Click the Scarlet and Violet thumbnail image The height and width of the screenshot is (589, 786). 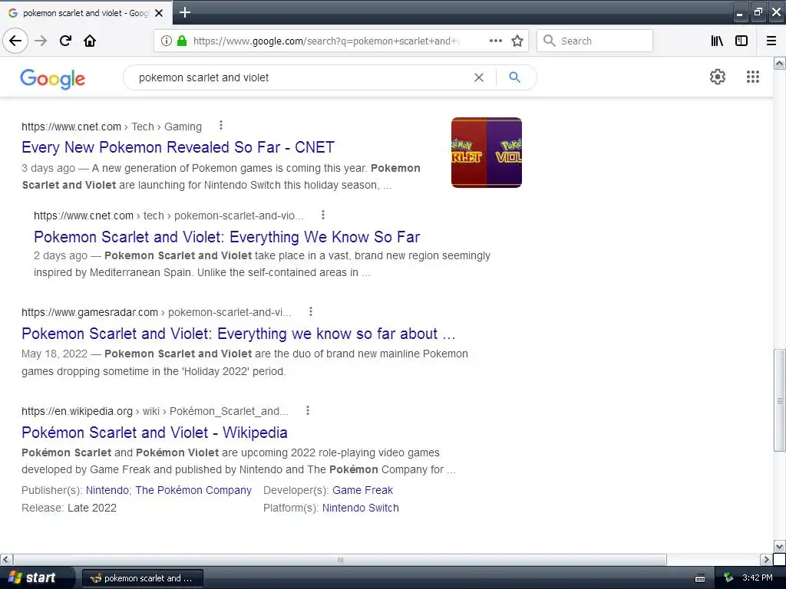pos(486,153)
